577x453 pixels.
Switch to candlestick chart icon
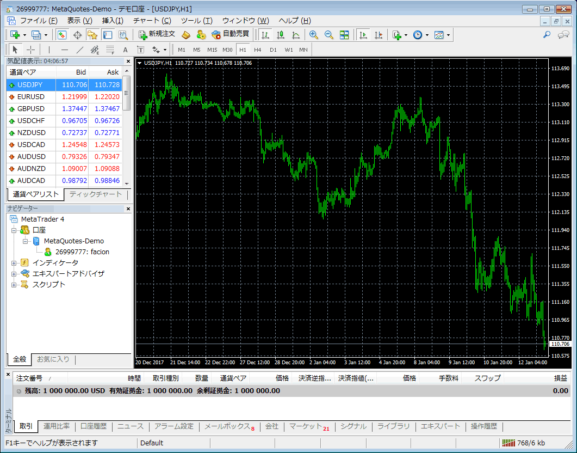coord(281,35)
